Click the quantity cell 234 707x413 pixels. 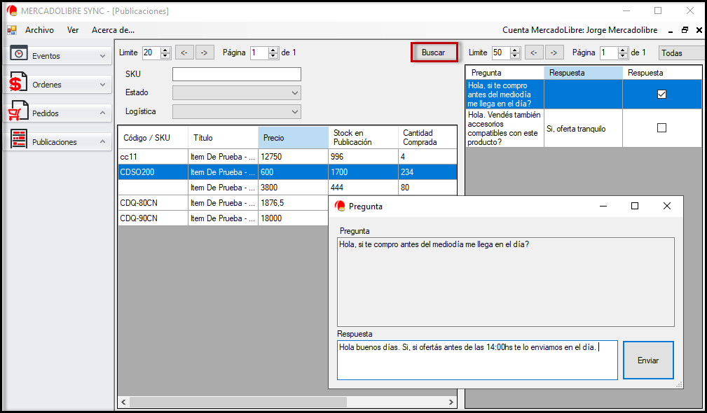427,172
